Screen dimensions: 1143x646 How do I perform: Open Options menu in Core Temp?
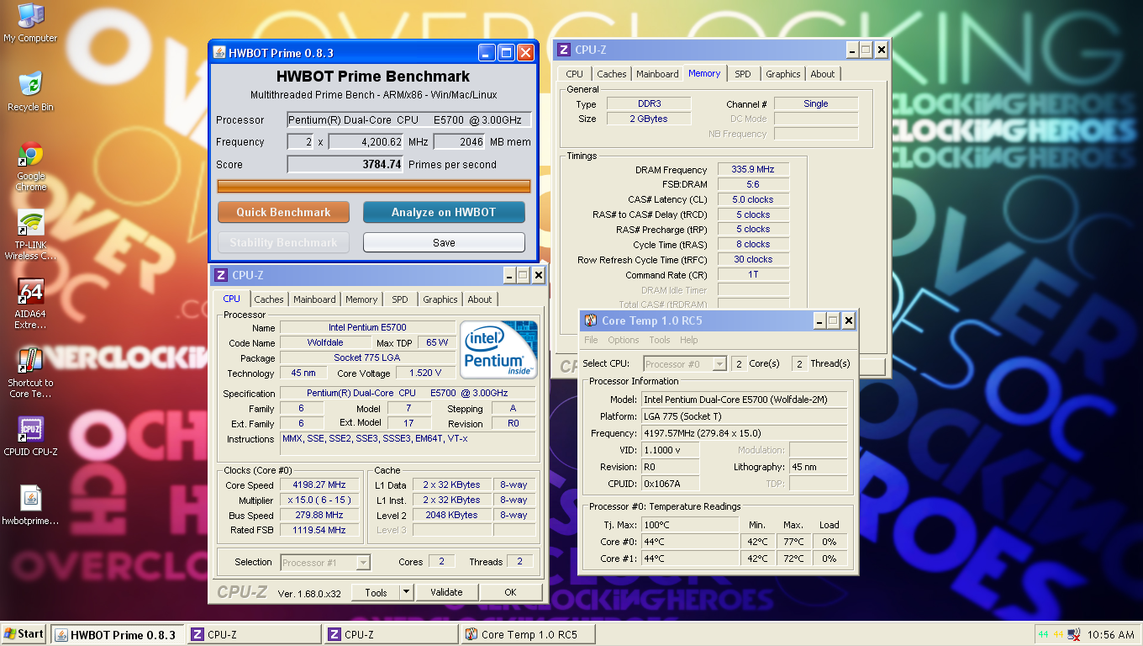click(624, 340)
